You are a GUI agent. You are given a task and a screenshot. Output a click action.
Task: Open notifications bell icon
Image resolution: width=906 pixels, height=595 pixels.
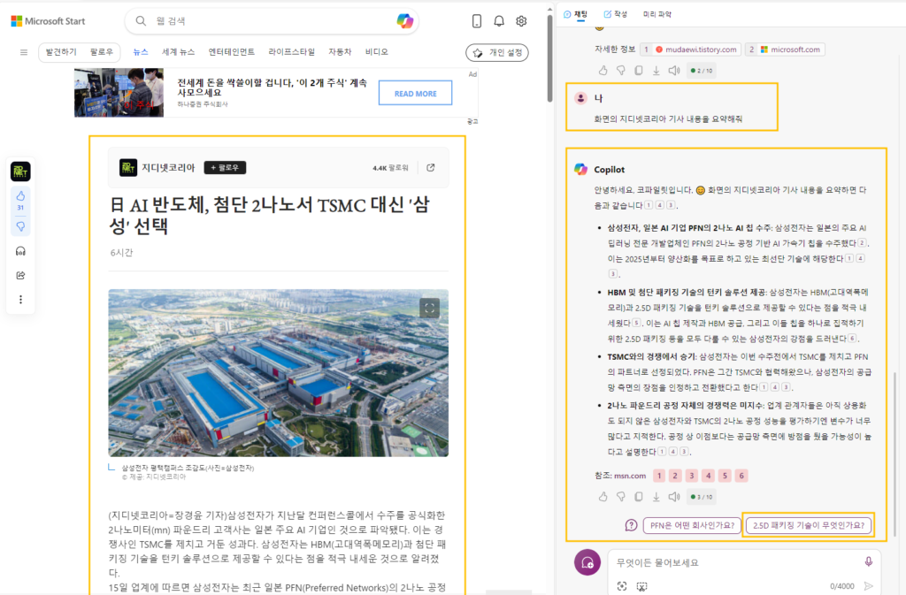click(499, 21)
